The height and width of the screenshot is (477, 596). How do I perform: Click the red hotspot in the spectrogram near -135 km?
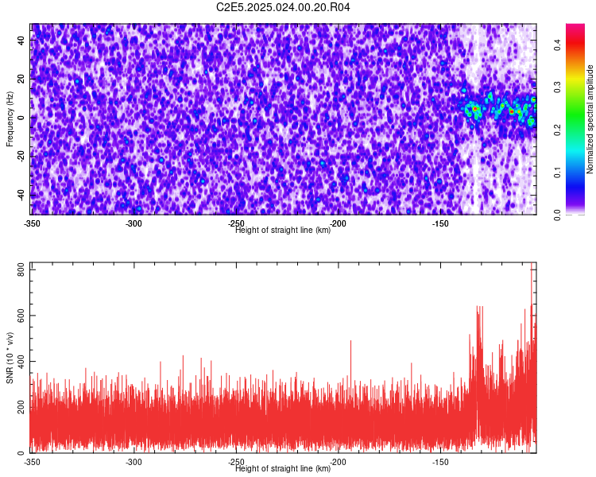(474, 109)
